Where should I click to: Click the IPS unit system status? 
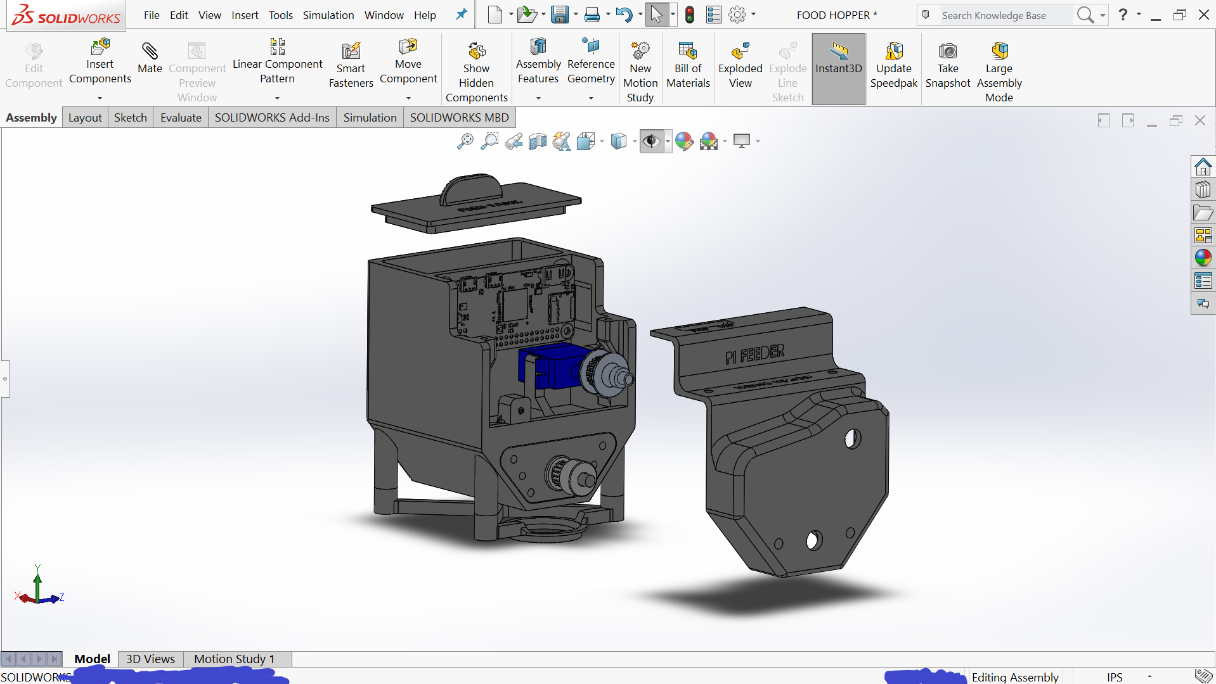point(1115,677)
